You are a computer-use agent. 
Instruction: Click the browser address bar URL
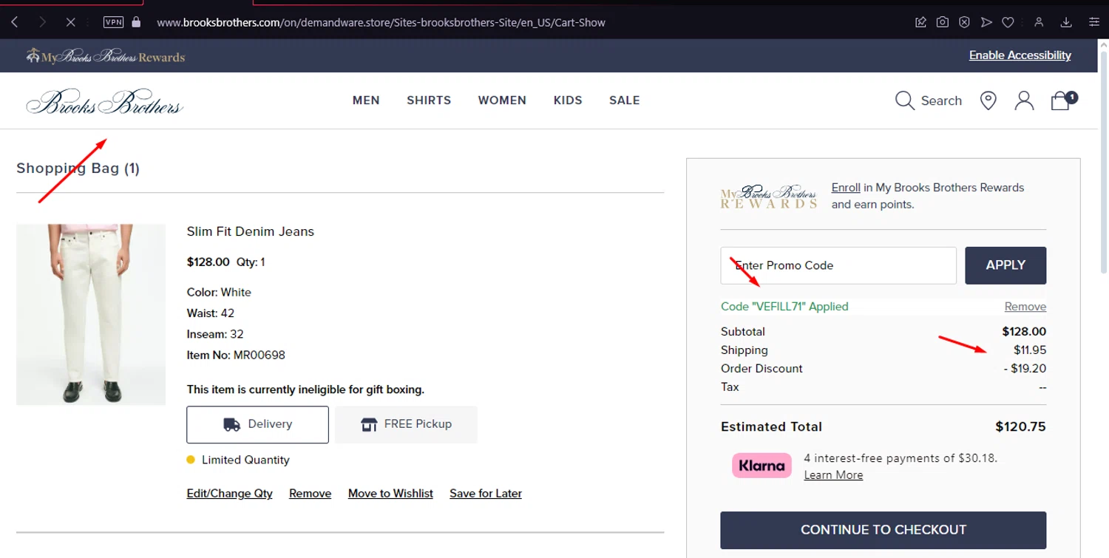pyautogui.click(x=381, y=22)
